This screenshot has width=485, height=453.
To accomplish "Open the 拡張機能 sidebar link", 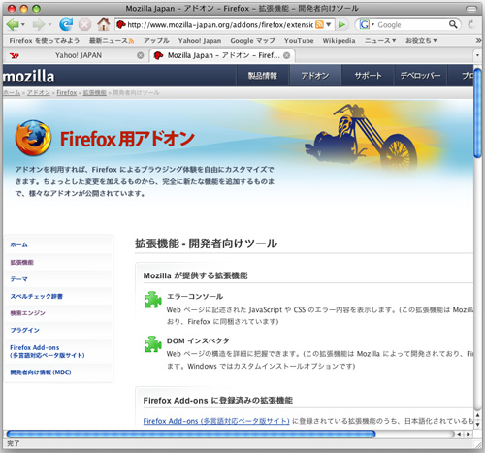I will pyautogui.click(x=21, y=262).
